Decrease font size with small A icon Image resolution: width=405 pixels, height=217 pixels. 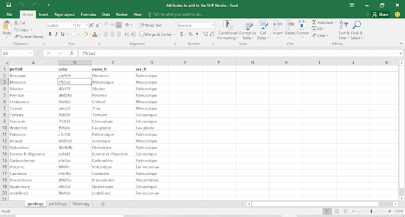point(97,25)
